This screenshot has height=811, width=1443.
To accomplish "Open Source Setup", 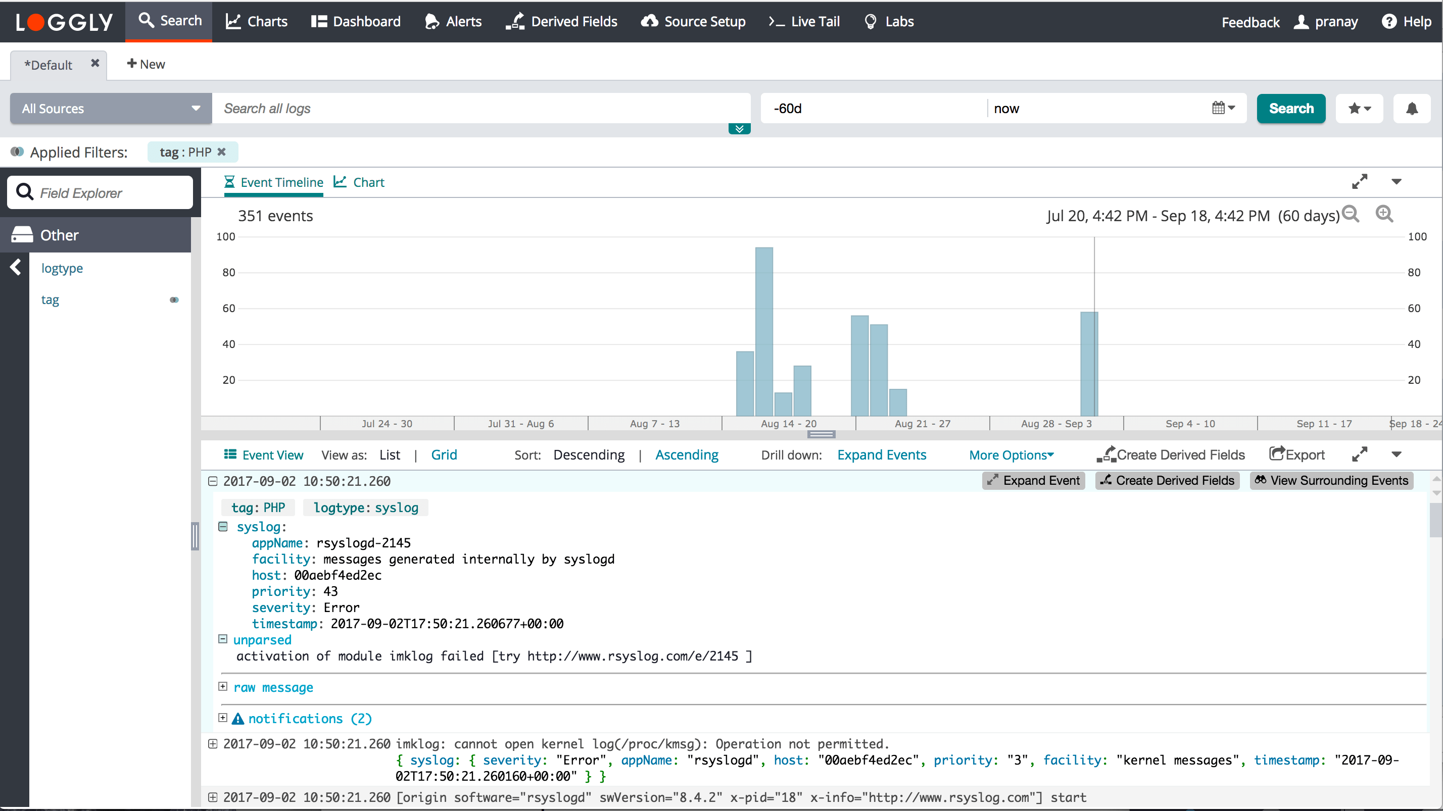I will 692,22.
